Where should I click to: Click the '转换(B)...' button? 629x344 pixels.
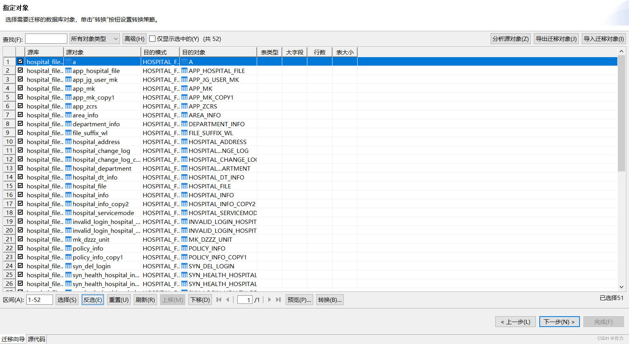pos(330,300)
